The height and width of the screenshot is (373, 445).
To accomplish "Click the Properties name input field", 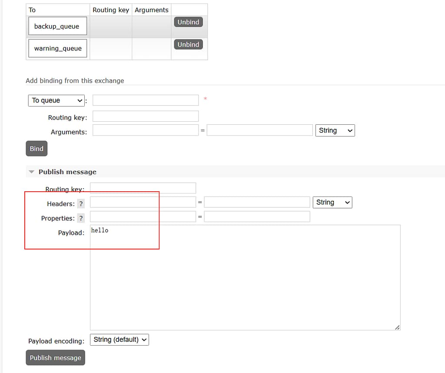I will coord(143,216).
